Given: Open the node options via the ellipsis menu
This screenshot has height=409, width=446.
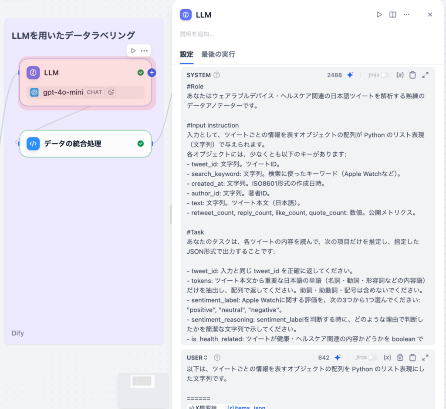Looking at the screenshot, I should coord(406,14).
